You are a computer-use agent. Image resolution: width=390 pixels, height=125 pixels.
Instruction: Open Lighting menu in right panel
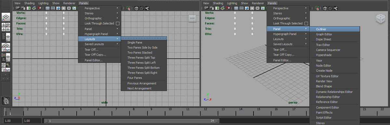232,3
